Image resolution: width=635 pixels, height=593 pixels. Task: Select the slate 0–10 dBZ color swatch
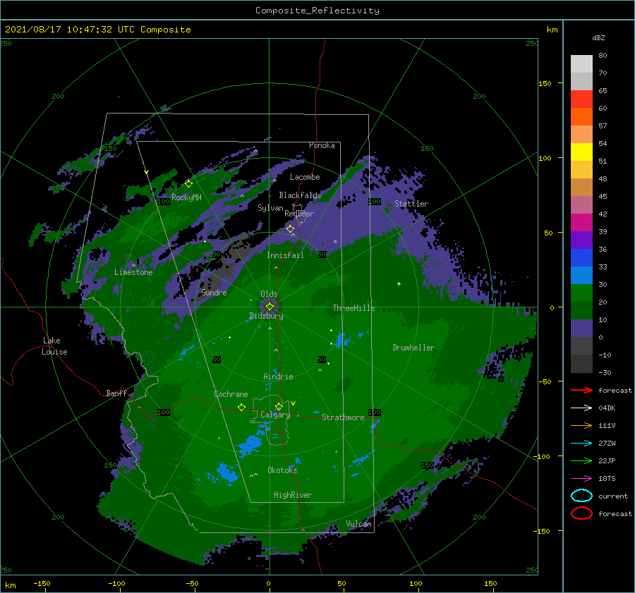coord(581,329)
